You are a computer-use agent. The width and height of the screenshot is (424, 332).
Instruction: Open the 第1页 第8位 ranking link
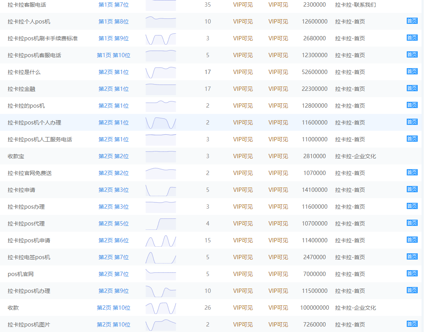(114, 22)
